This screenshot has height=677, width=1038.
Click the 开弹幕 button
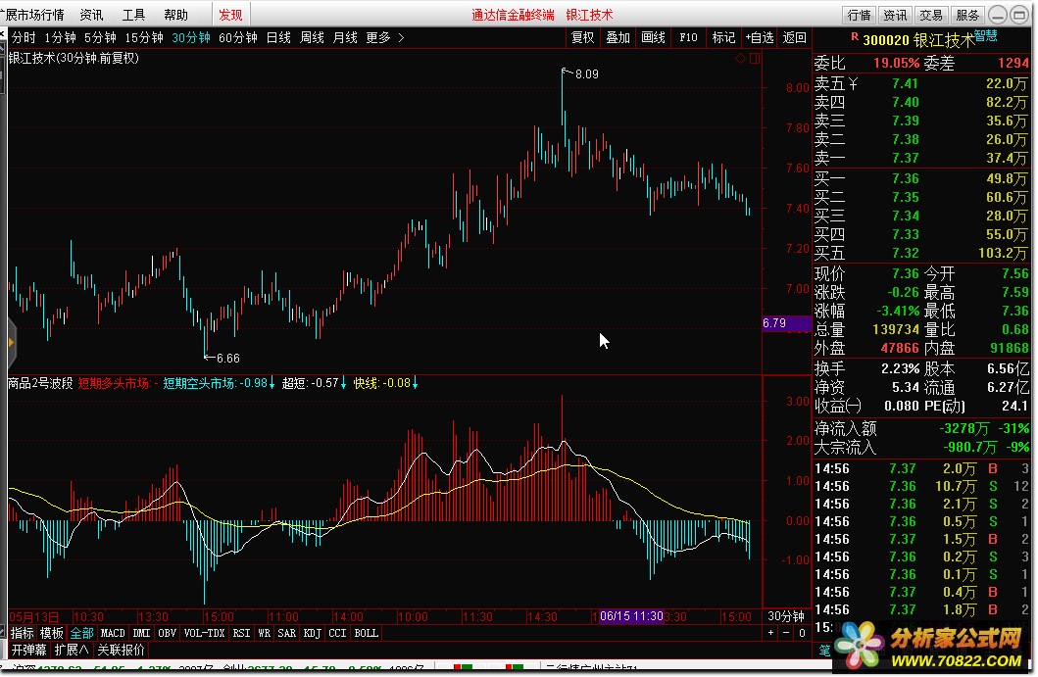[29, 650]
